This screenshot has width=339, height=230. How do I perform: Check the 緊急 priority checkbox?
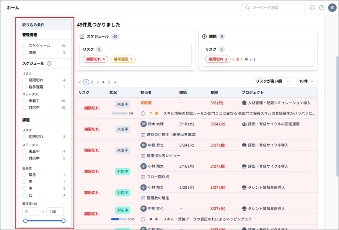[24, 175]
